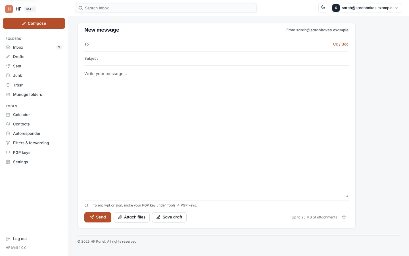
Task: Open the sarah@sarahbakes.example account dropdown
Action: (x=366, y=8)
